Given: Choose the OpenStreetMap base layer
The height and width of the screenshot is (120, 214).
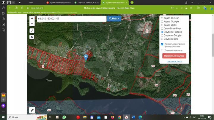Looking at the screenshot, I should 162,28.
